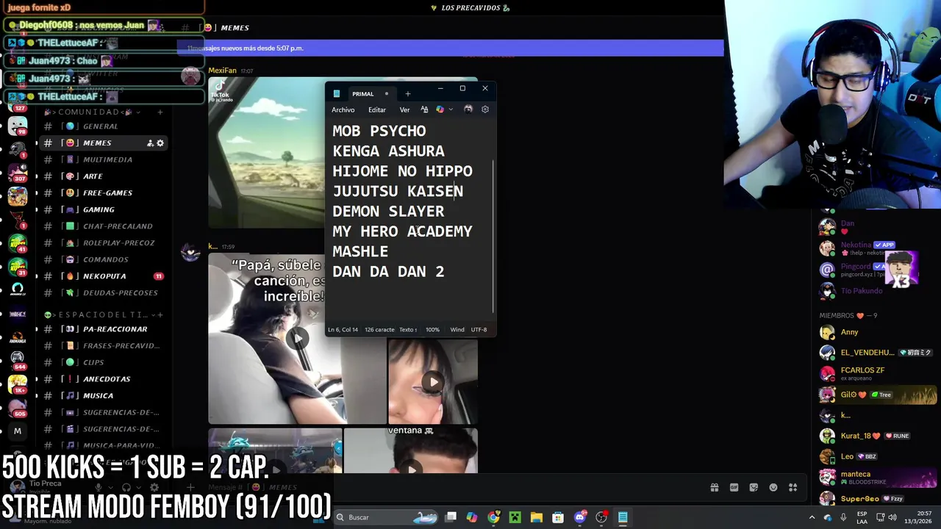Image resolution: width=941 pixels, height=529 pixels.
Task: Open the MUSICA channel
Action: (x=103, y=395)
